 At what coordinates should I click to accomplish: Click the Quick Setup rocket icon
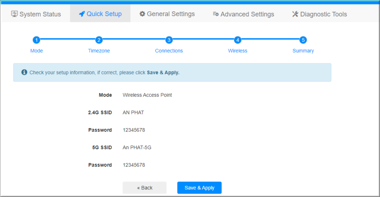82,14
